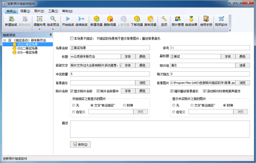
Task: Open dropdown arrow under 抽奖预览
Action: point(53,29)
